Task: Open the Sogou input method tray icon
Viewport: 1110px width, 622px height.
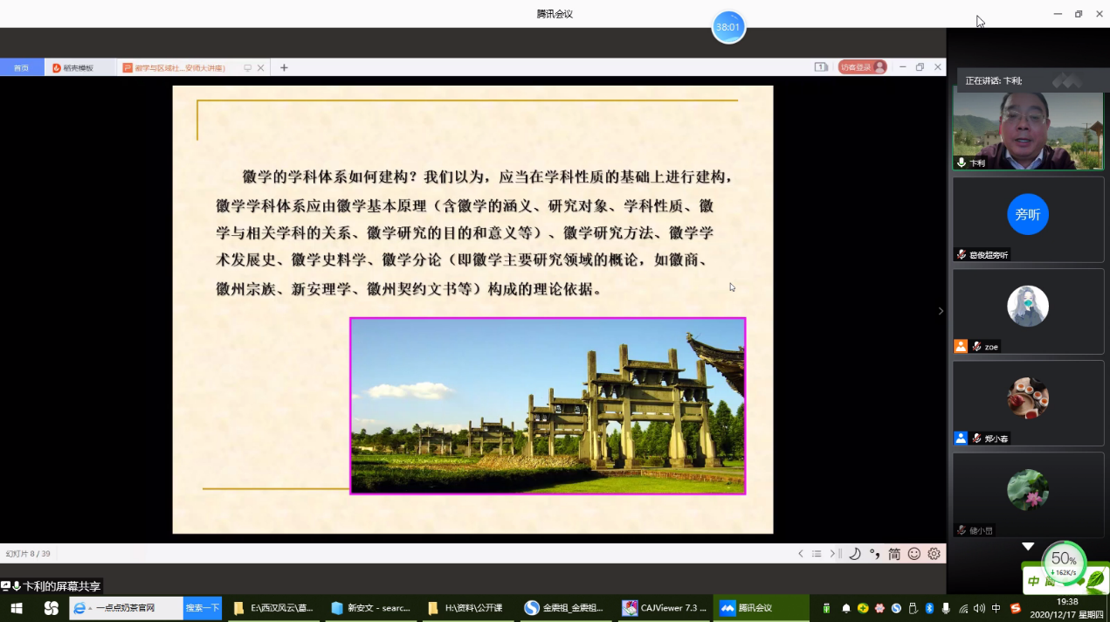Action: (x=1015, y=608)
